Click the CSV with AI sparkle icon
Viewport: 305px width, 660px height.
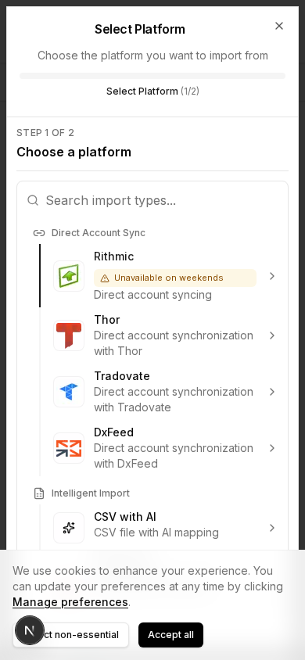pyautogui.click(x=69, y=528)
